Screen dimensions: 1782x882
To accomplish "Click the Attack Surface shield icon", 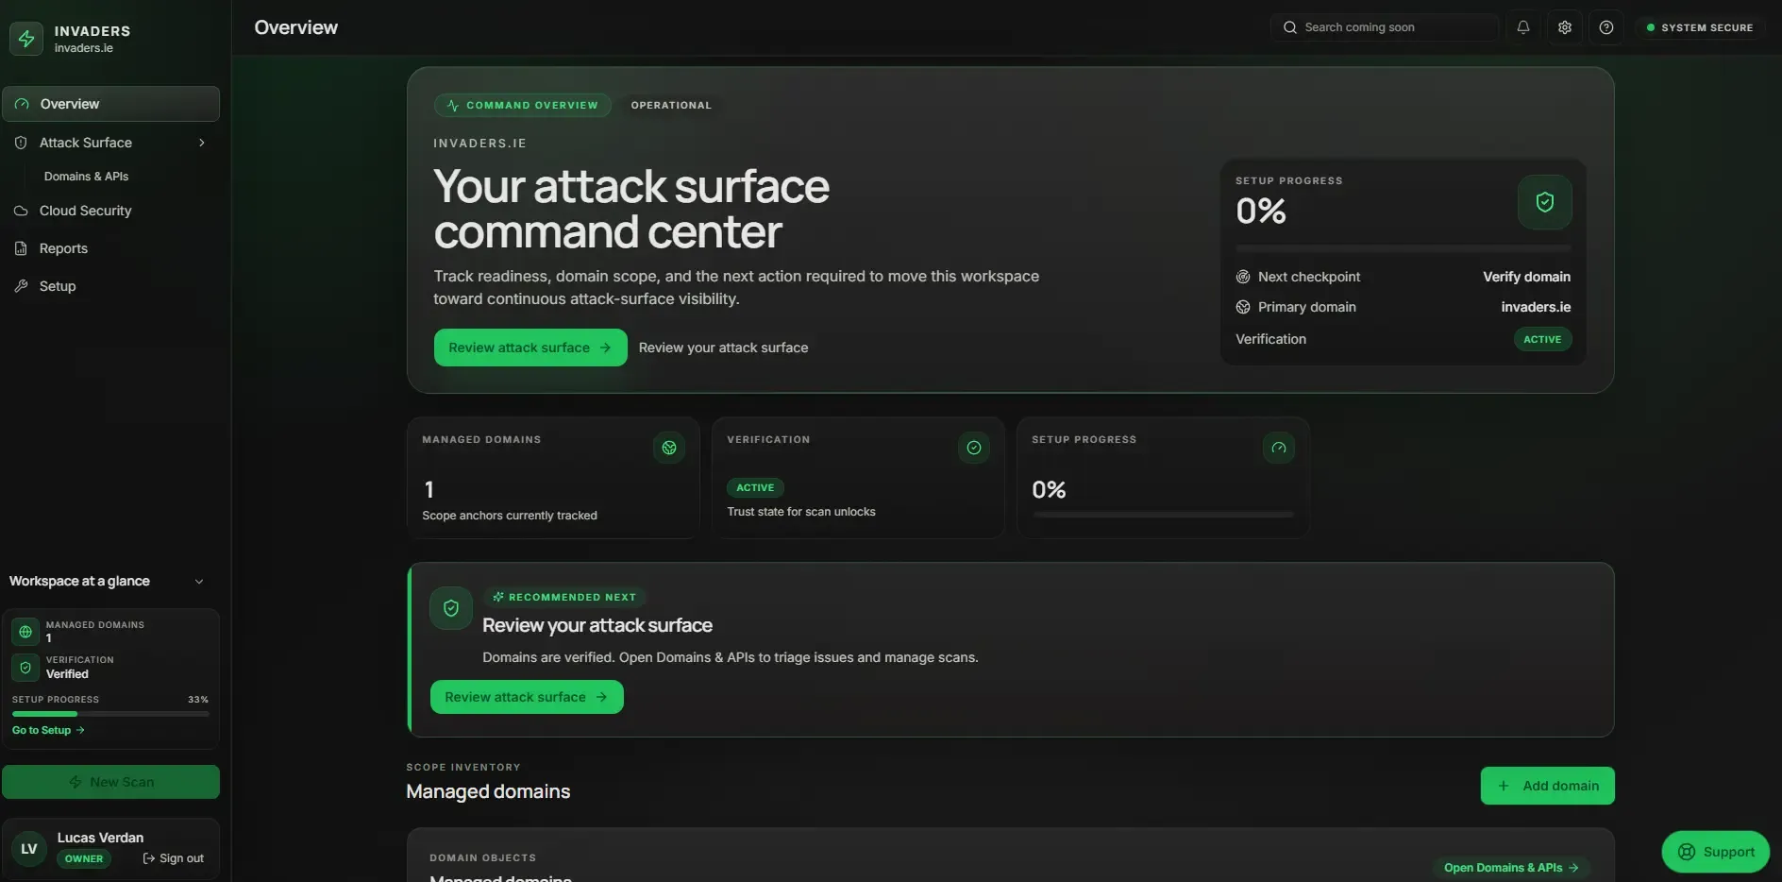I will [x=21, y=143].
